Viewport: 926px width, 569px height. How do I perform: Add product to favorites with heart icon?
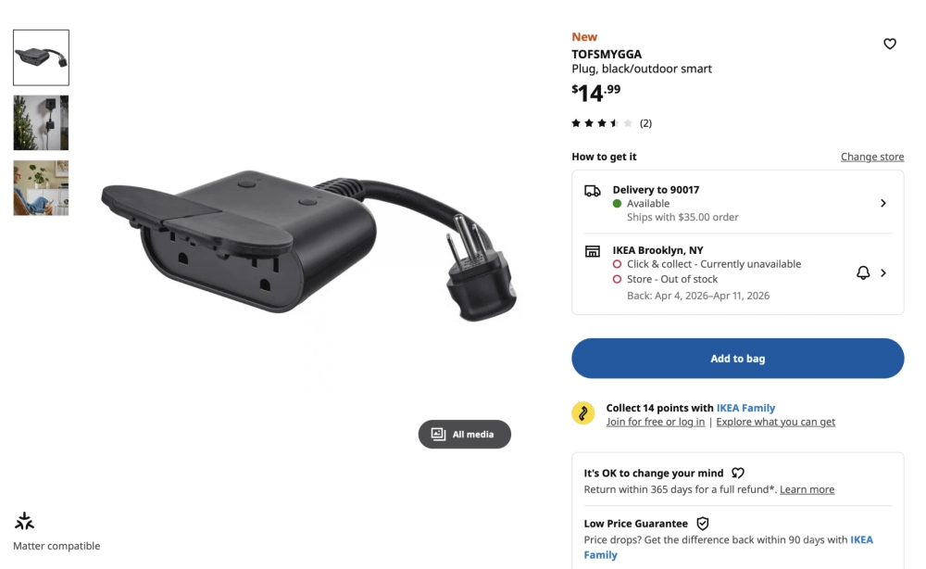(889, 44)
